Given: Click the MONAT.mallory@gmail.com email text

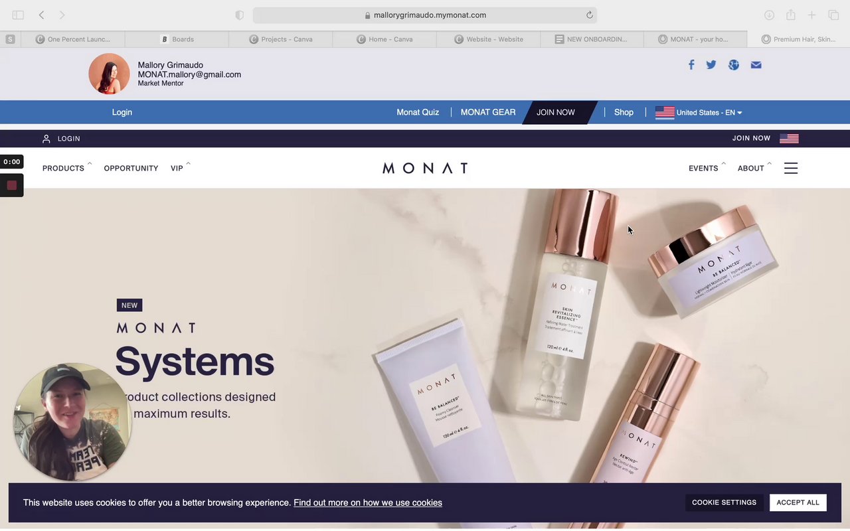Looking at the screenshot, I should pos(189,74).
